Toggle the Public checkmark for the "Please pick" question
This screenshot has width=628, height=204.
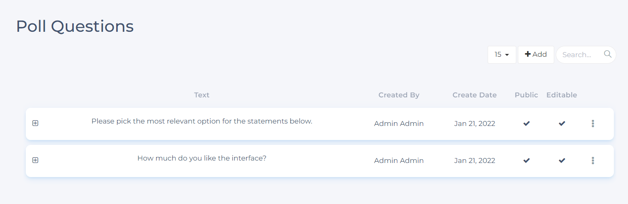526,124
